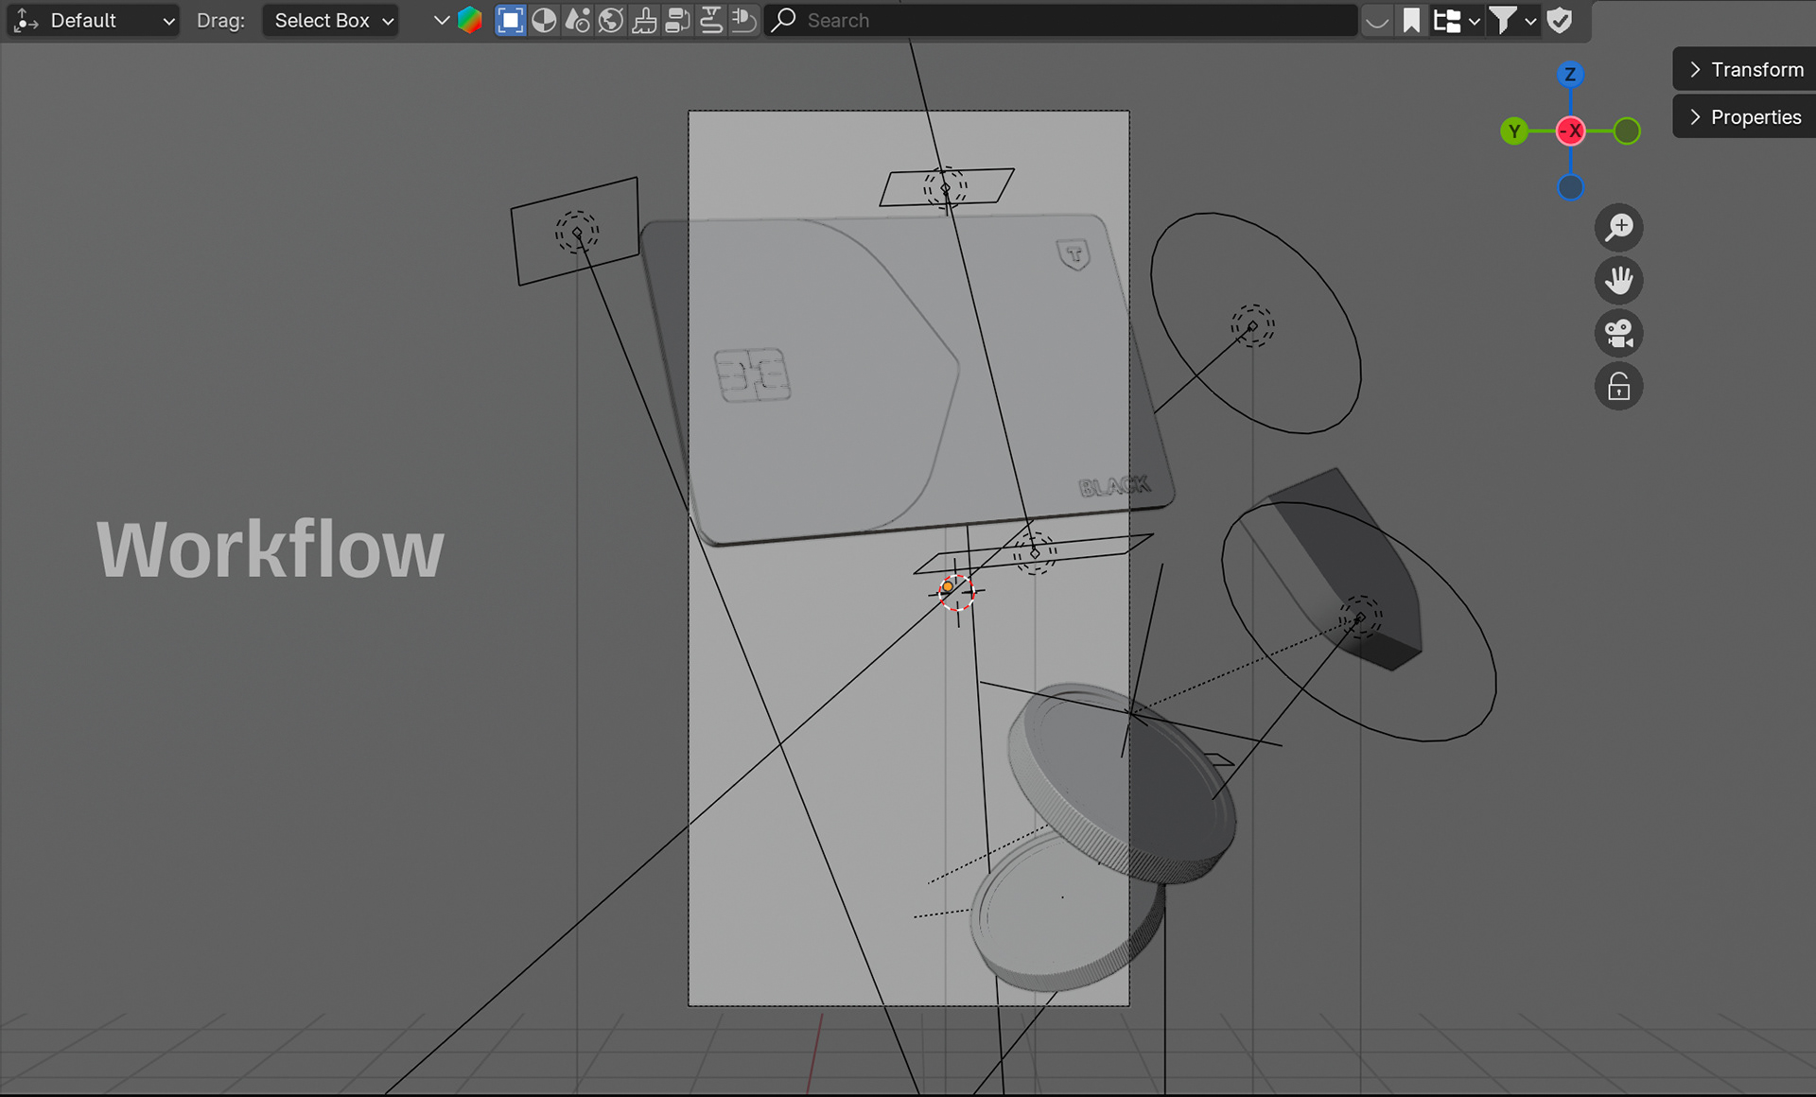Open the folder hierarchy dropdown
This screenshot has width=1816, height=1097.
click(x=1456, y=20)
